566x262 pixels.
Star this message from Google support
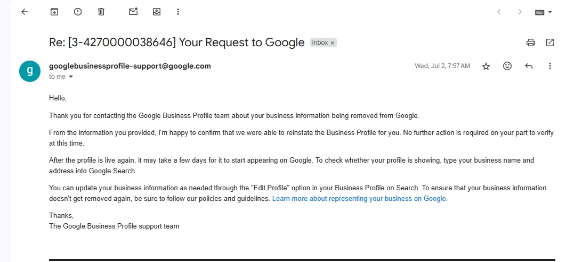[x=486, y=66]
